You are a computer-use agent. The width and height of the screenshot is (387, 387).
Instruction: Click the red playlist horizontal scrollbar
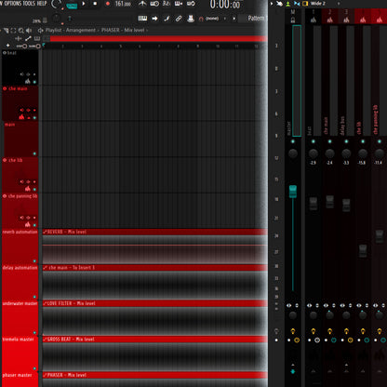click(158, 38)
